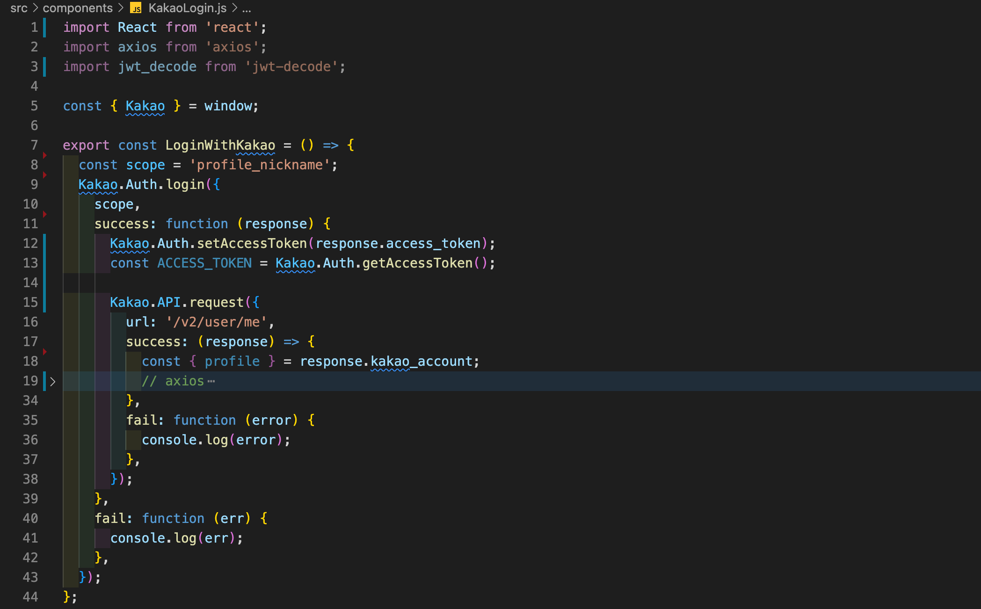Click login in Kakao.Auth.login call
This screenshot has height=609, width=981.
pos(185,185)
